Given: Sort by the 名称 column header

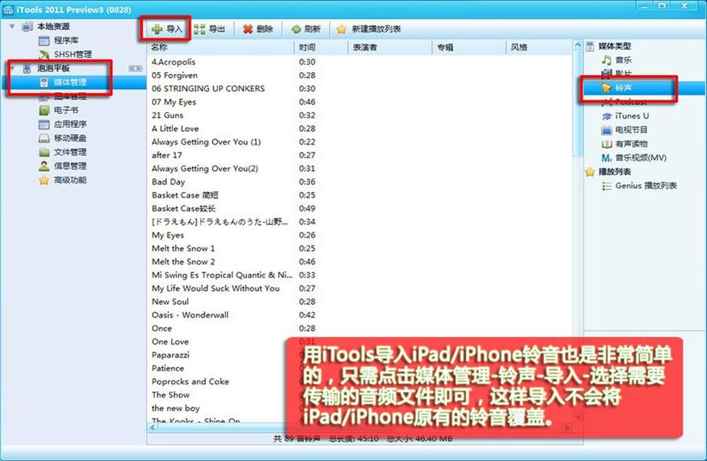Looking at the screenshot, I should (x=221, y=47).
